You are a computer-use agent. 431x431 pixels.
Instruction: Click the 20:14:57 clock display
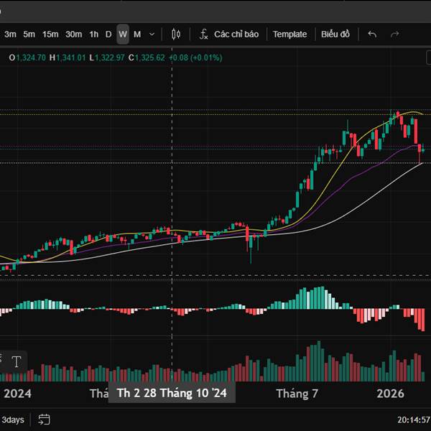click(413, 420)
